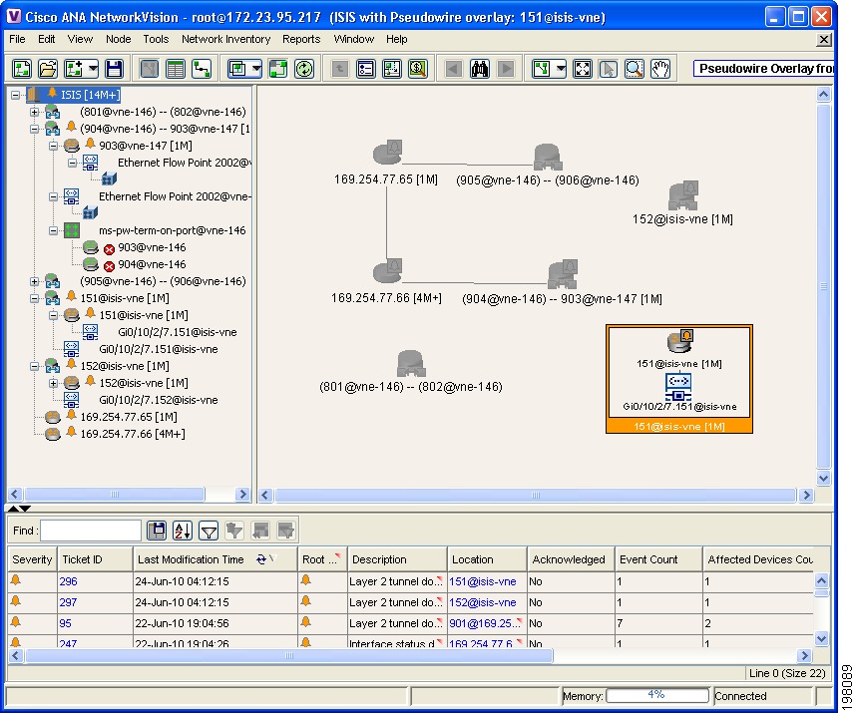
Task: Click the export table to file icon
Action: point(157,531)
